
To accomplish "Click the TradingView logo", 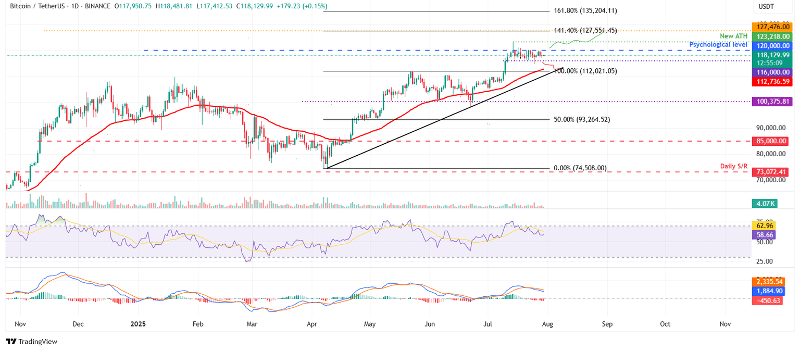I will 32,342.
